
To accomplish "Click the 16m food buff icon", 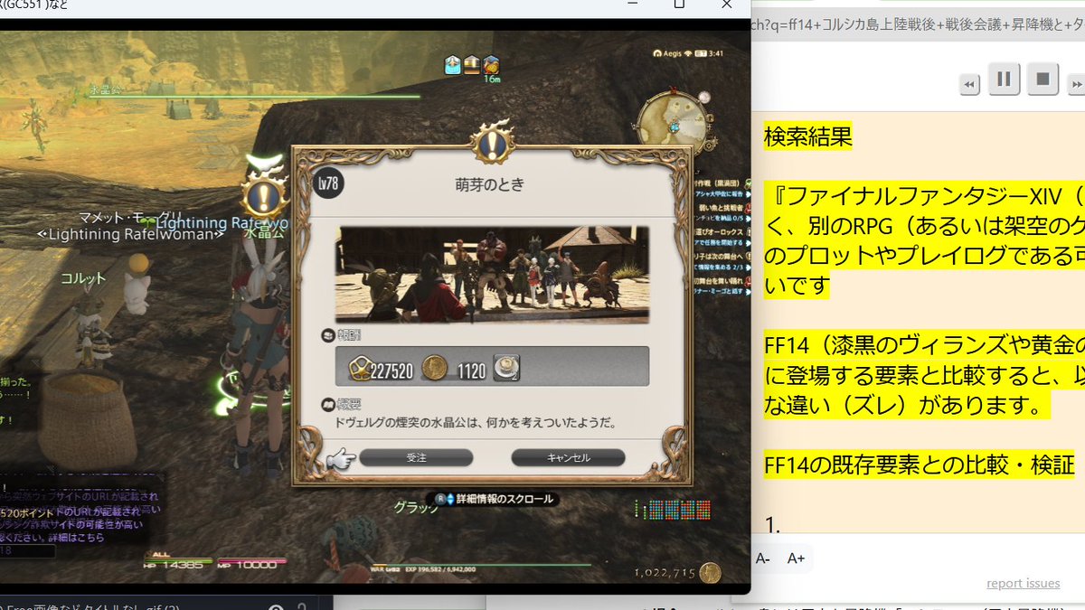I will click(x=491, y=64).
